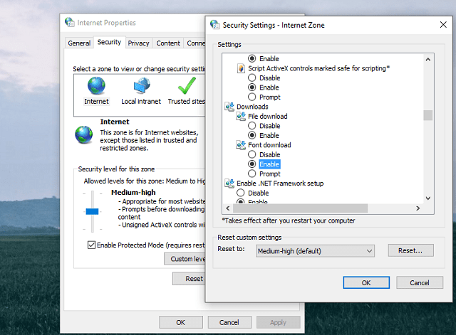Click the Script ActiveX controls shield icon
Image resolution: width=456 pixels, height=335 pixels.
[241, 68]
